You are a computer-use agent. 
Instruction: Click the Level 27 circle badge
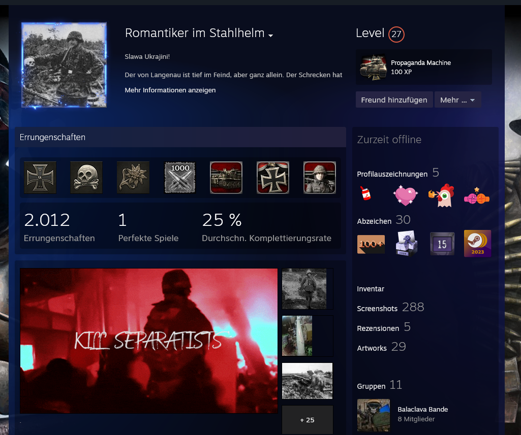click(396, 35)
